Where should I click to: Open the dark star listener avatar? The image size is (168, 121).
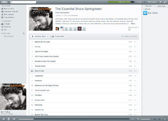tap(79, 29)
